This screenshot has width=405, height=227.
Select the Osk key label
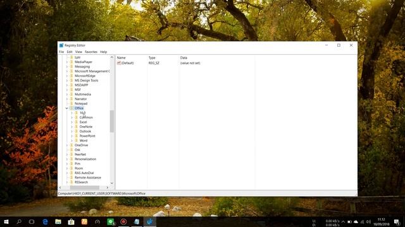(x=77, y=150)
